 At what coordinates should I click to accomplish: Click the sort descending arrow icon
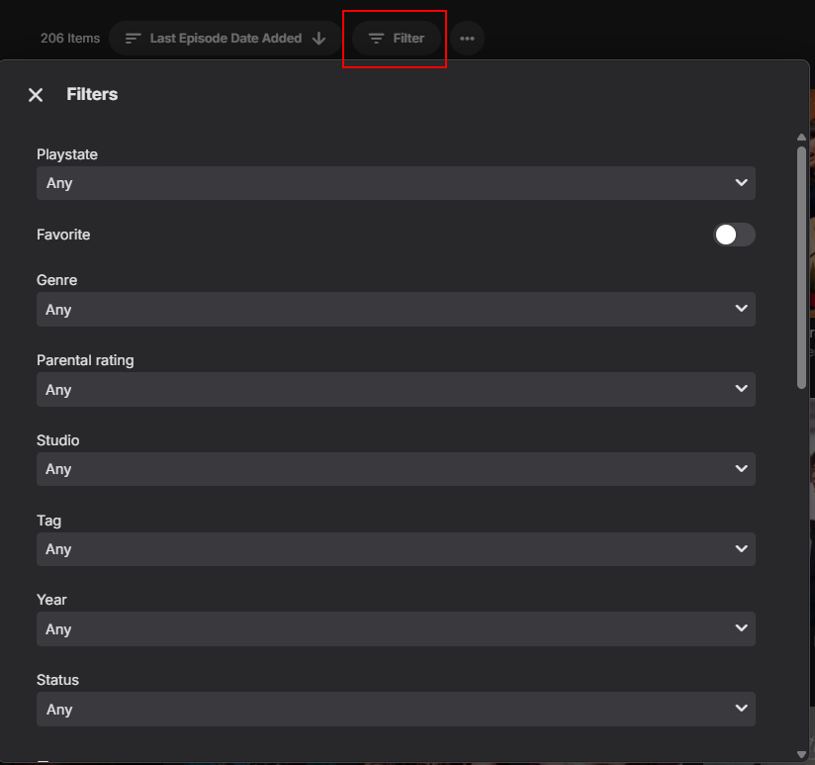319,39
